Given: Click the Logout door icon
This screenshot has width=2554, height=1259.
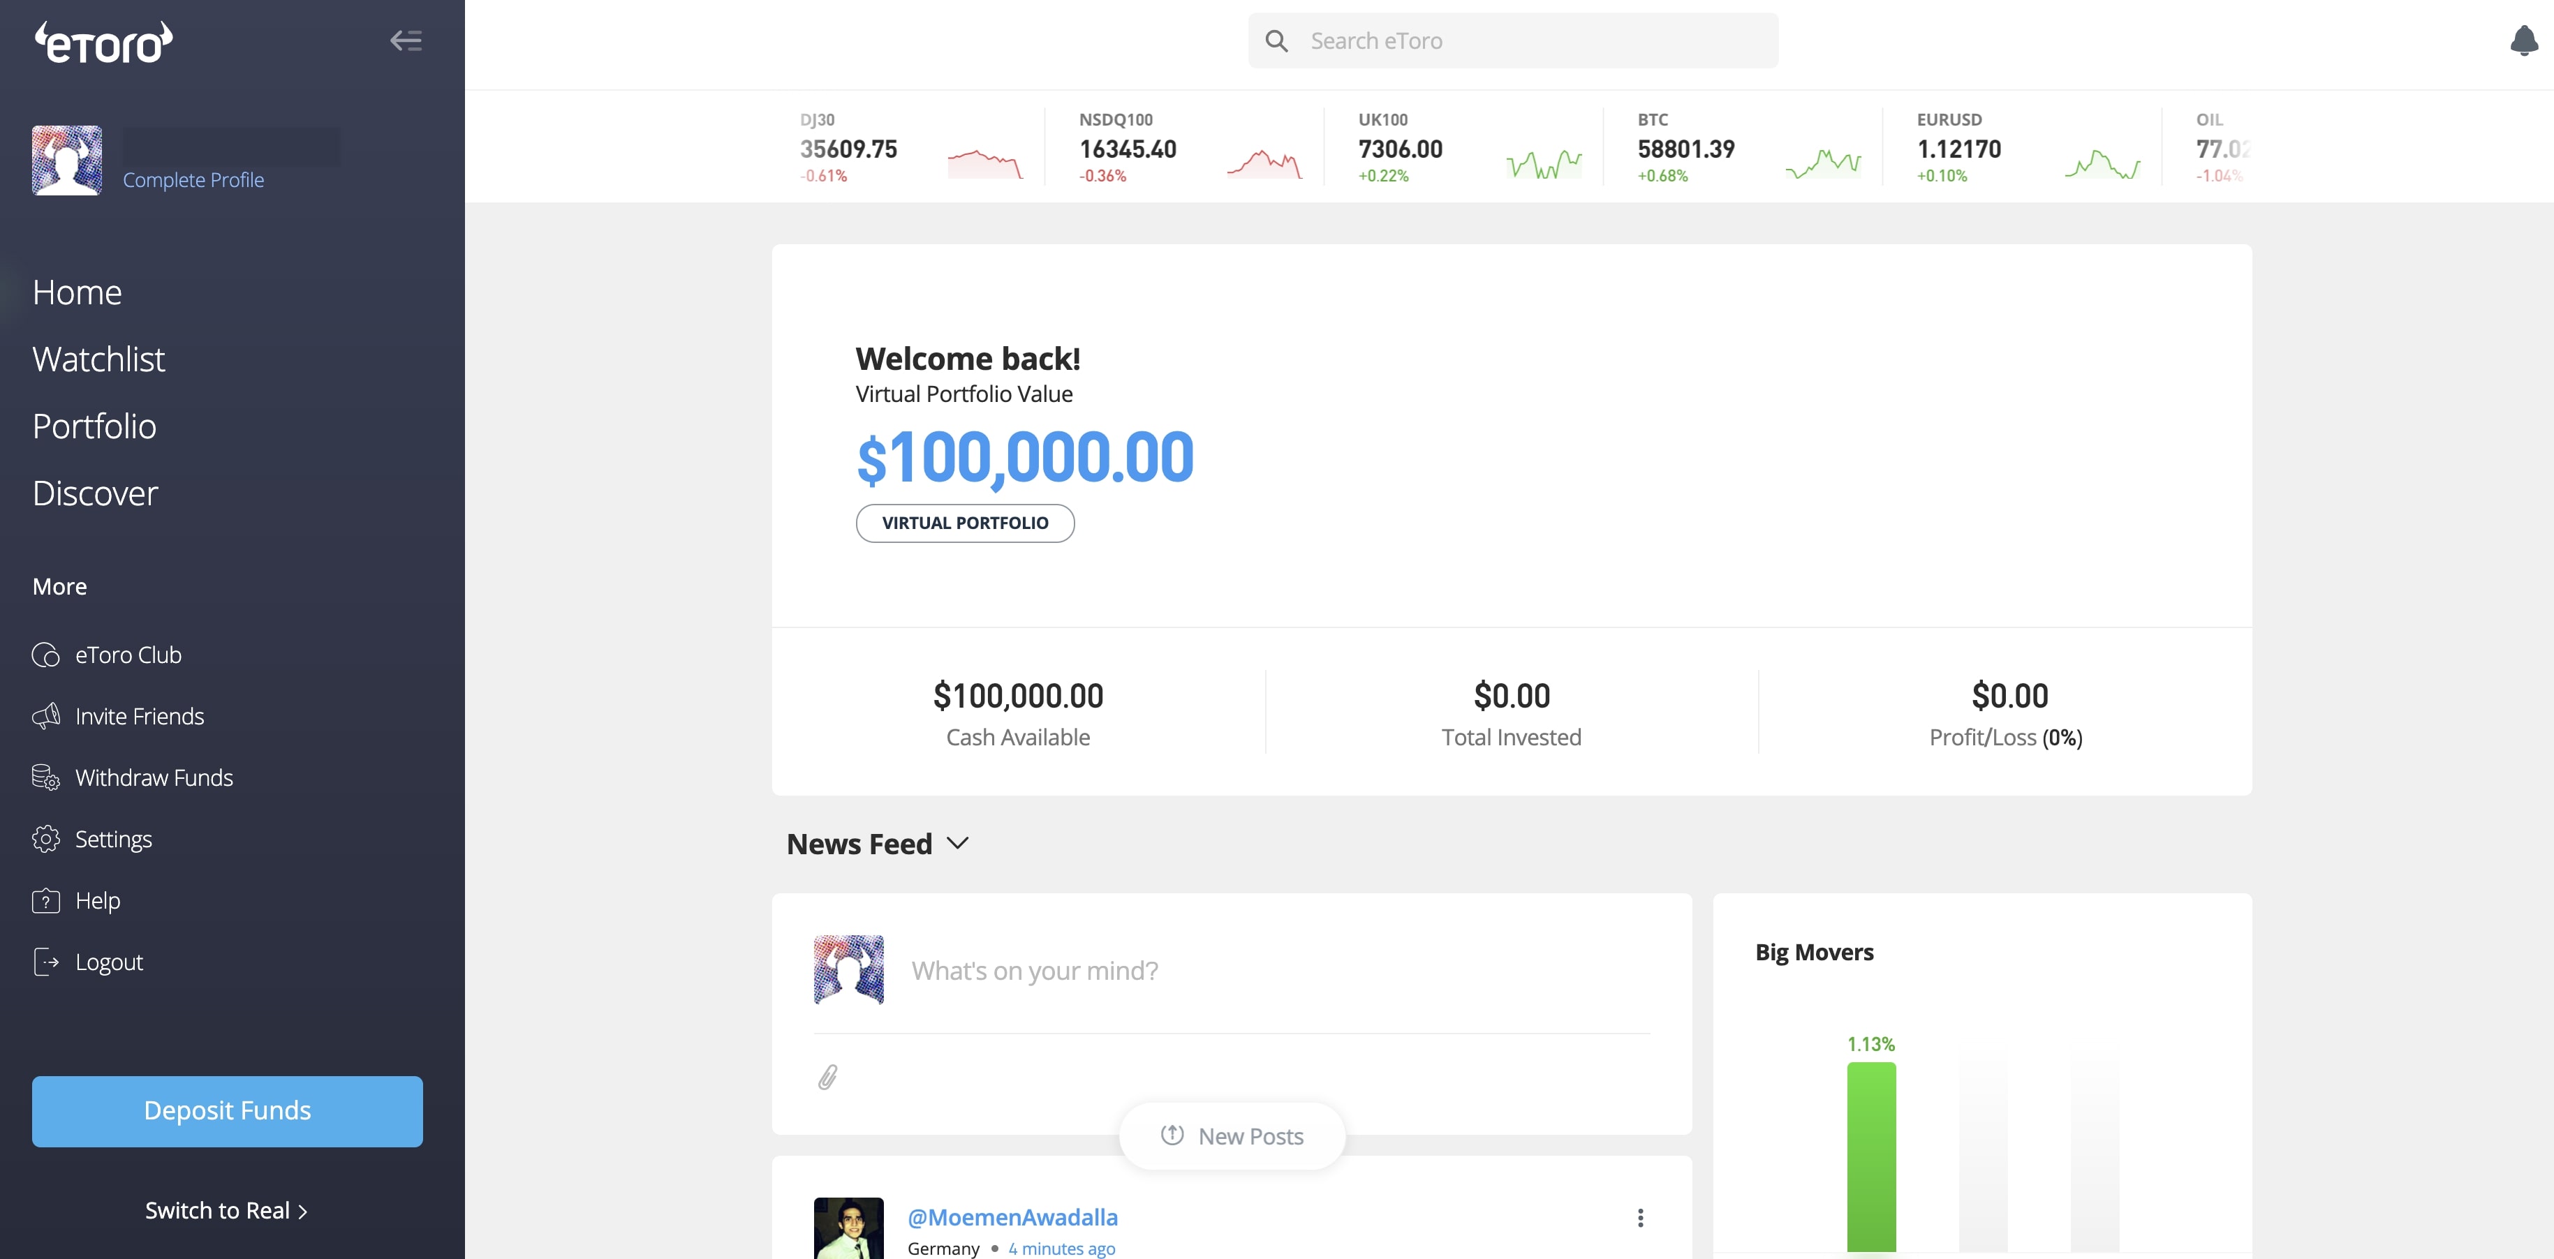Looking at the screenshot, I should (45, 962).
